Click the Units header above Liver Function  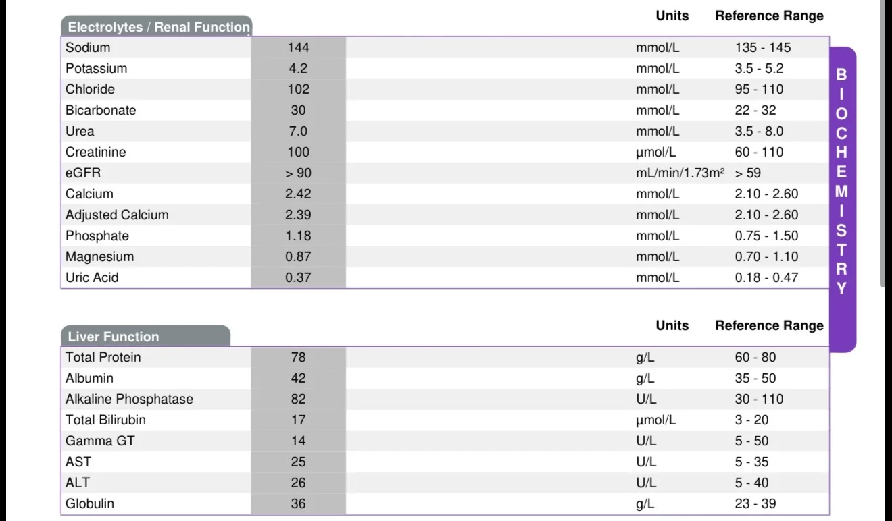(x=672, y=325)
